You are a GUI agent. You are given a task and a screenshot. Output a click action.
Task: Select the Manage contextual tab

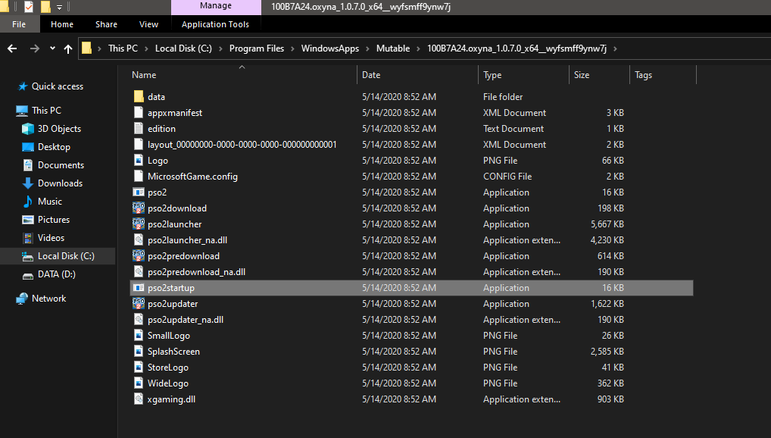coord(216,6)
